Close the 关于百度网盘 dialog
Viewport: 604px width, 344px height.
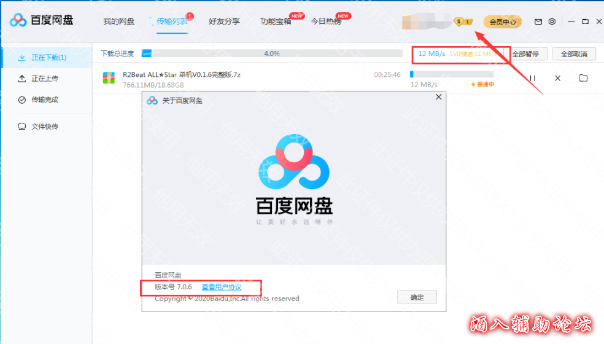(438, 97)
